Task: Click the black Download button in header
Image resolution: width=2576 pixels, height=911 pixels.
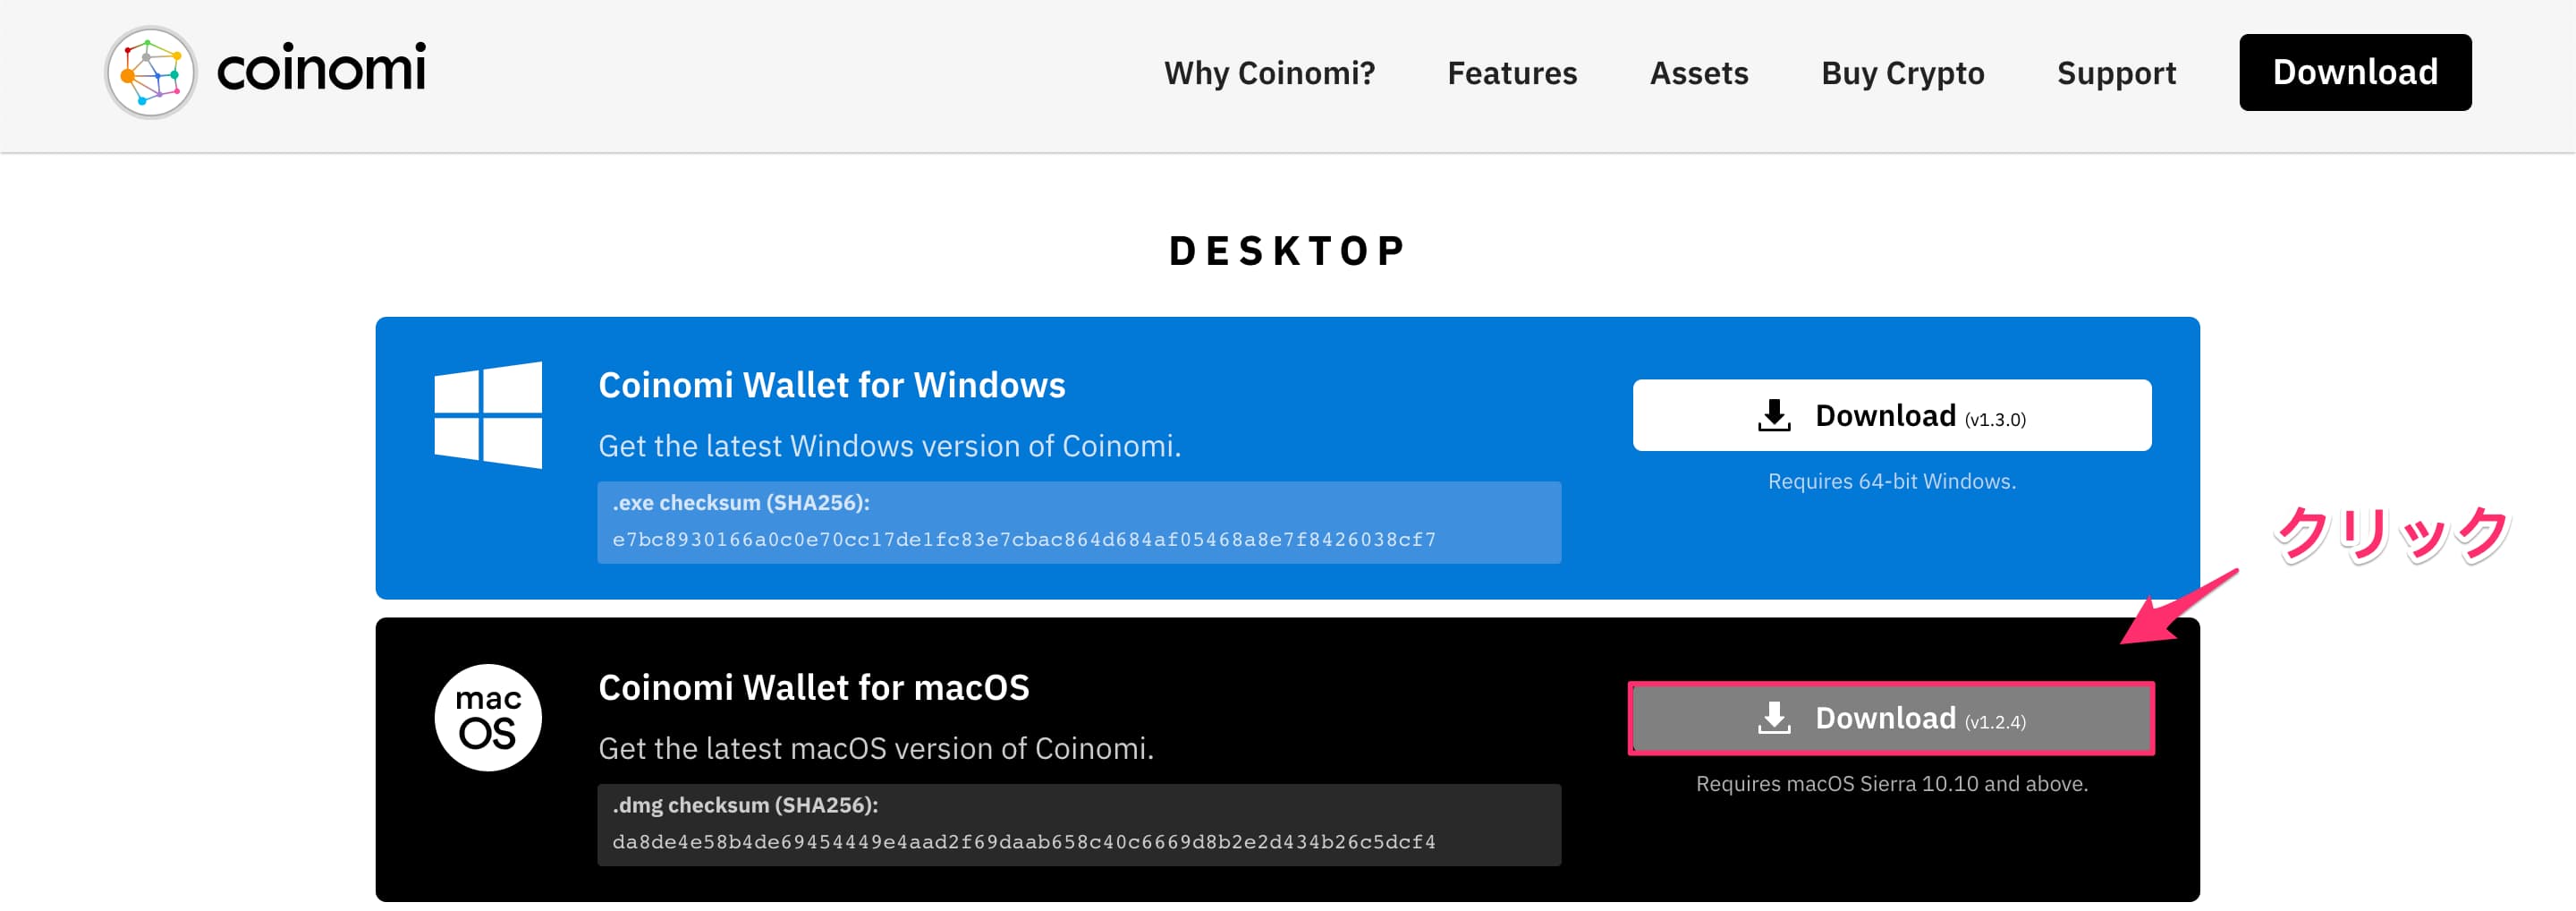Action: (x=2355, y=72)
